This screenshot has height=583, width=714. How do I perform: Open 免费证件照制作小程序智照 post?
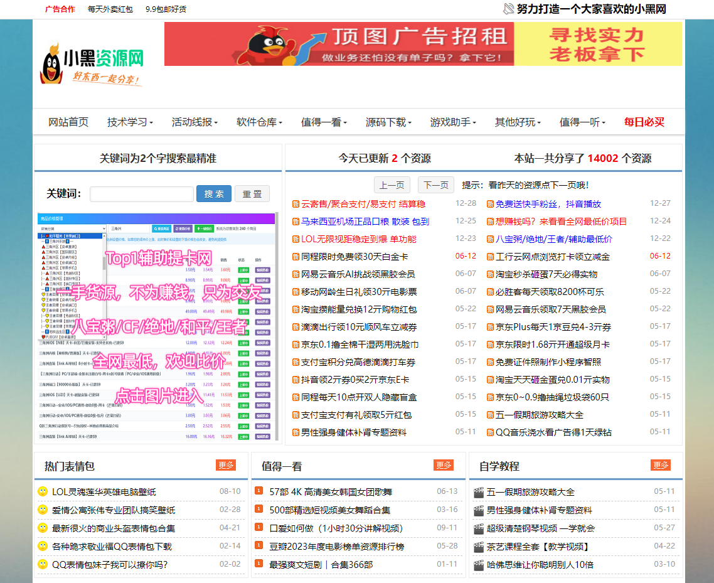click(548, 362)
